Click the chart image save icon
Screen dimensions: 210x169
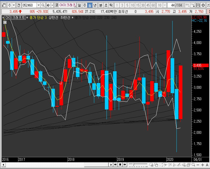pyautogui.click(x=189, y=165)
